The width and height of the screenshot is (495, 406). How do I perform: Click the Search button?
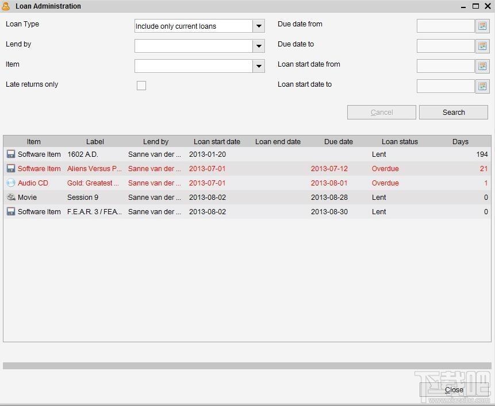point(454,112)
